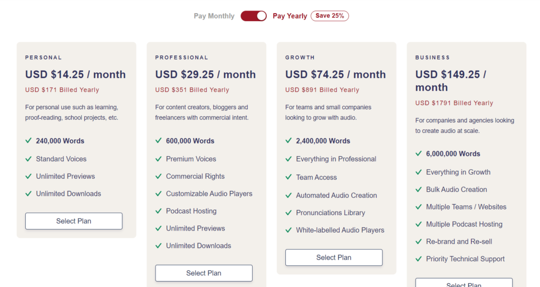
Task: Click checkmark next to Bulk Audio Creation
Action: tap(418, 189)
